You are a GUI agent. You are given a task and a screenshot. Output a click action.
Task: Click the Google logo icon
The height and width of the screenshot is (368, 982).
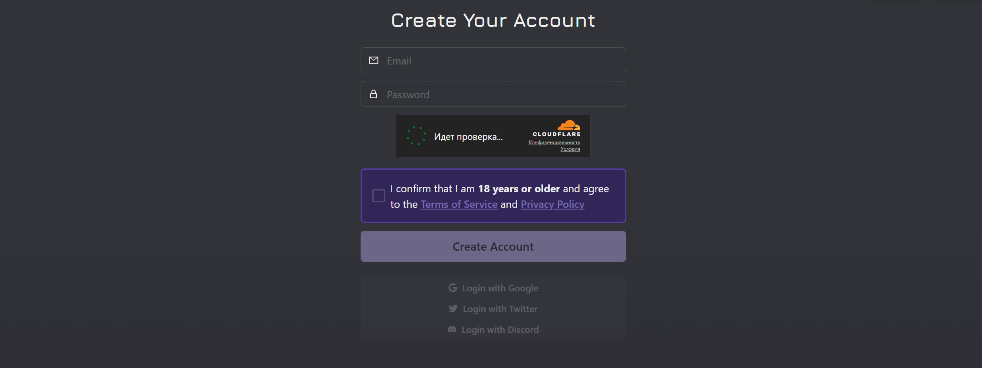tap(453, 288)
